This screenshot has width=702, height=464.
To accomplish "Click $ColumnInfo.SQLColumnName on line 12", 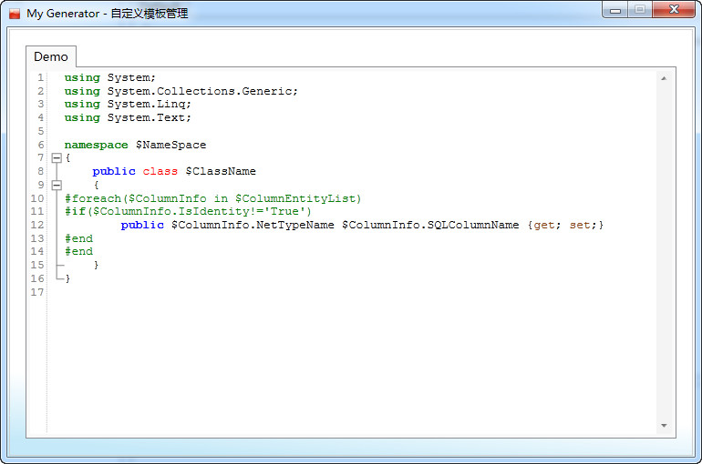I will pyautogui.click(x=430, y=225).
